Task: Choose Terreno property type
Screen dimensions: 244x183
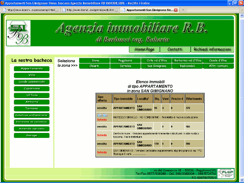Action: click(x=32, y=109)
